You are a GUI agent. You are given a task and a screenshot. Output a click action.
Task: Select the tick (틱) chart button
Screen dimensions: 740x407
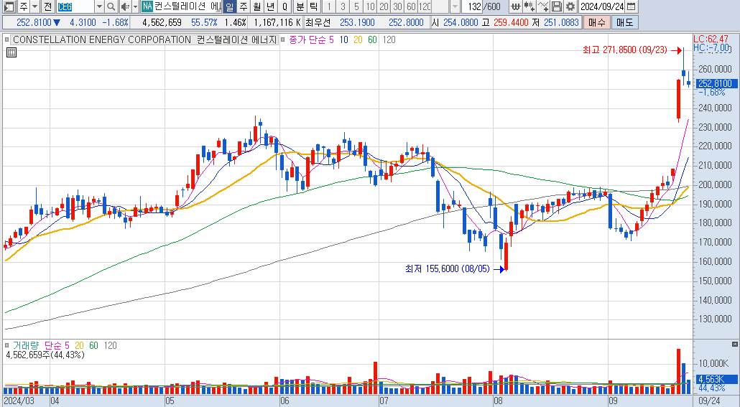coord(314,6)
